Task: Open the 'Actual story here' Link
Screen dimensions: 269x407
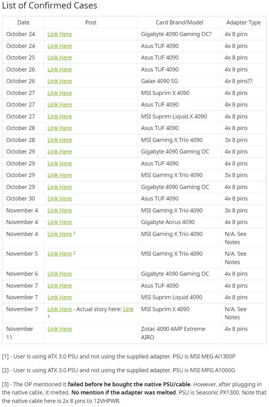Action: (x=128, y=309)
